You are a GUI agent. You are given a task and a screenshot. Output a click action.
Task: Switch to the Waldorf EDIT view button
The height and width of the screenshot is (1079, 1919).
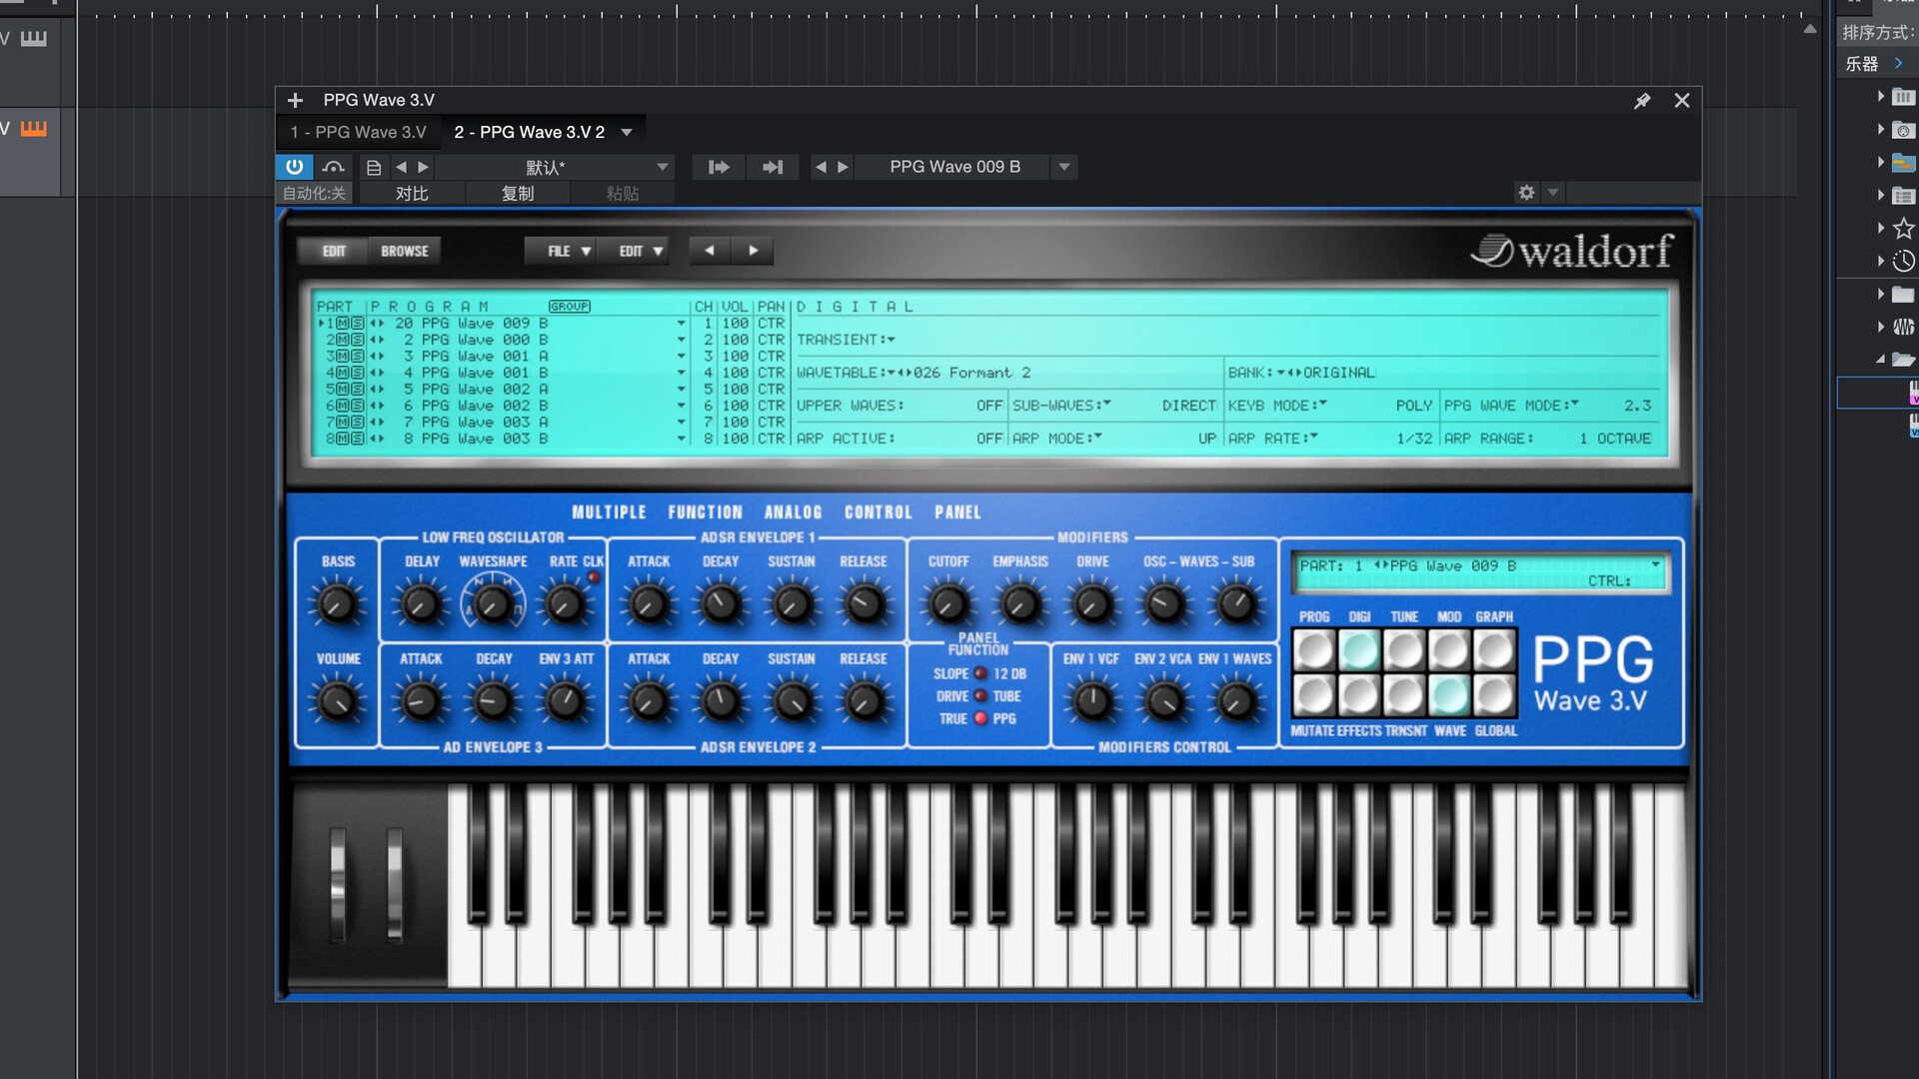tap(334, 251)
